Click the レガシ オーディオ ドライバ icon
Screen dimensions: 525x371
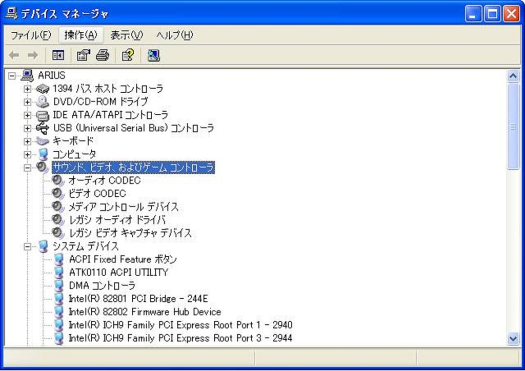[x=58, y=220]
